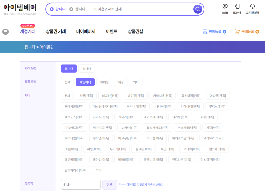Open 상품권 거래 menu
265x191 pixels.
tap(56, 31)
